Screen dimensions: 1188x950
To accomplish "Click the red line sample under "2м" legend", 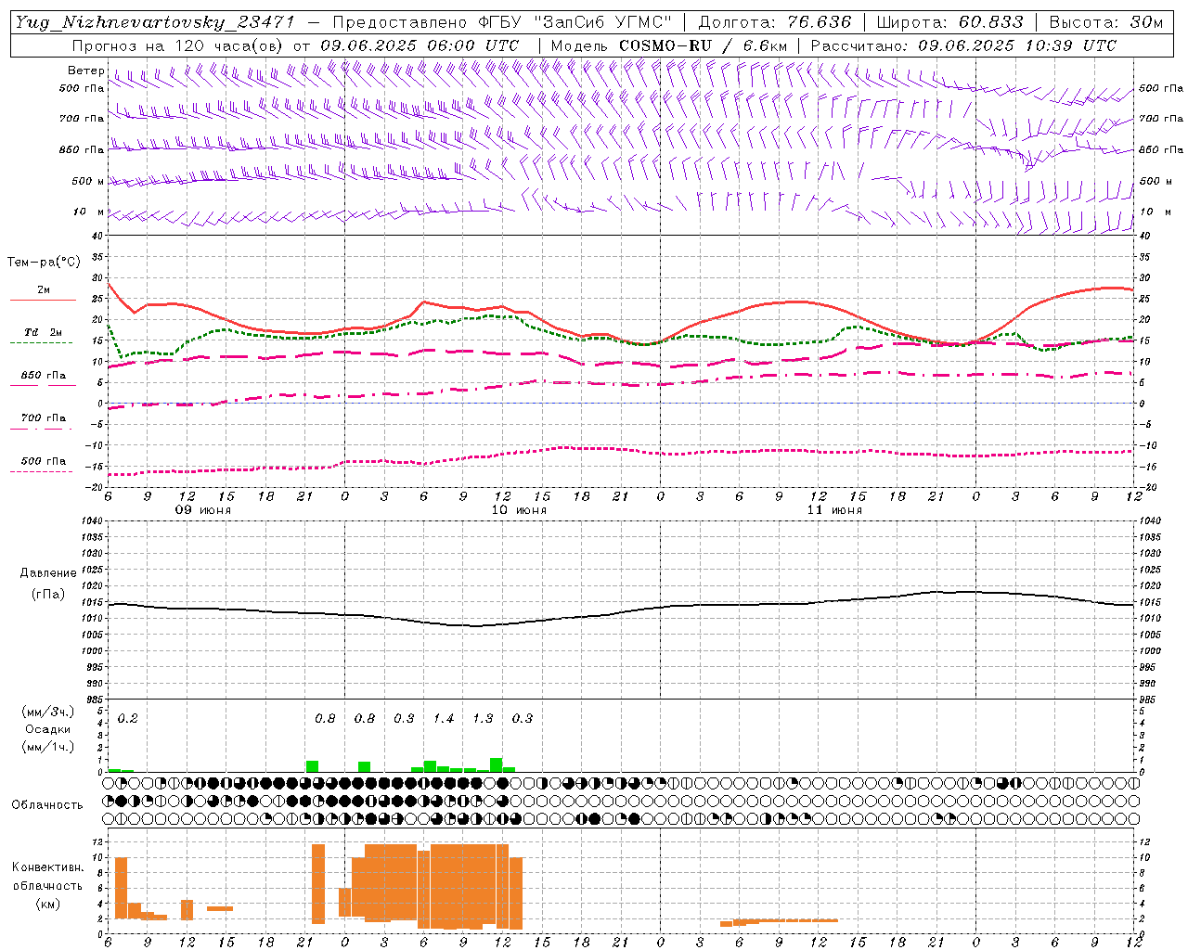I will (43, 300).
